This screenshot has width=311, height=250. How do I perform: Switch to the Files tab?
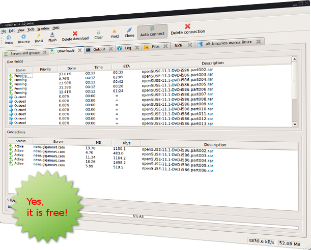156,47
